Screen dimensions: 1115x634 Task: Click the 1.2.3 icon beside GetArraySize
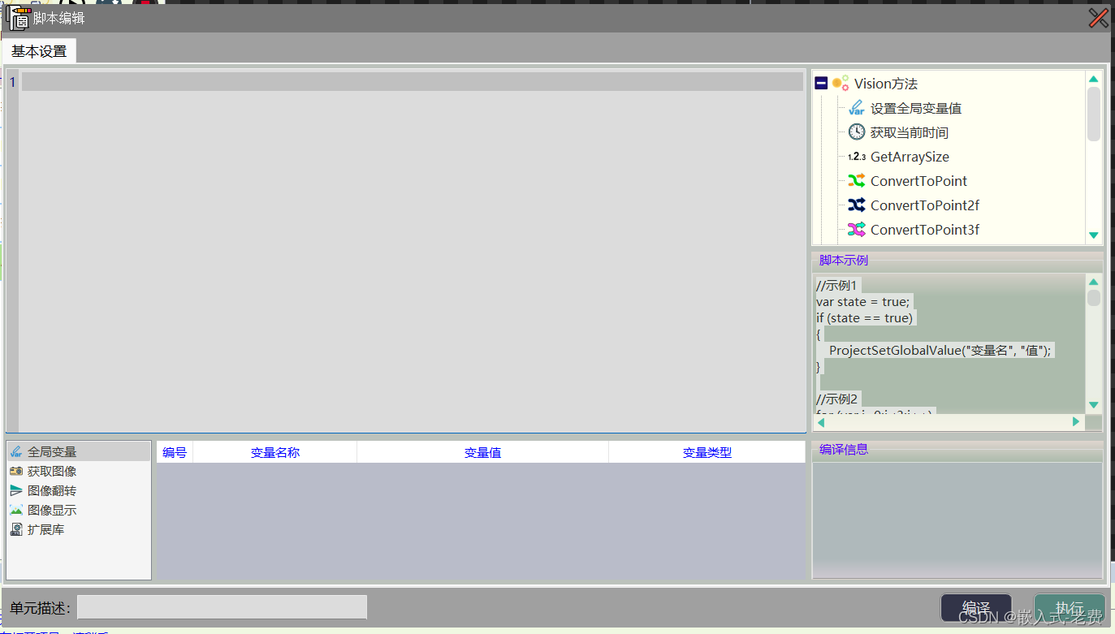pyautogui.click(x=856, y=157)
